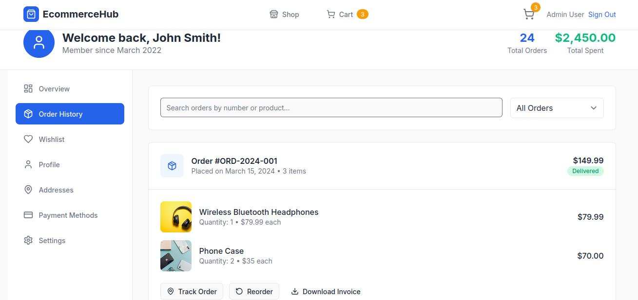Image resolution: width=638 pixels, height=300 pixels.
Task: Focus the search orders input field
Action: [331, 108]
